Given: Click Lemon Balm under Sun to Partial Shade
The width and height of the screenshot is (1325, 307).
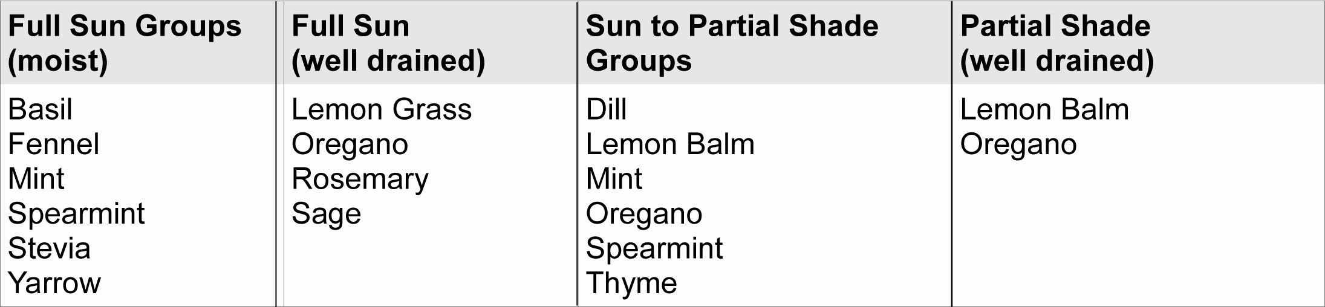Looking at the screenshot, I should 670,144.
